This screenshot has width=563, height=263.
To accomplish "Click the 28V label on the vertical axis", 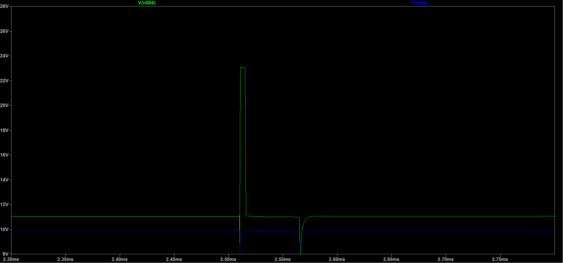I will point(4,6).
